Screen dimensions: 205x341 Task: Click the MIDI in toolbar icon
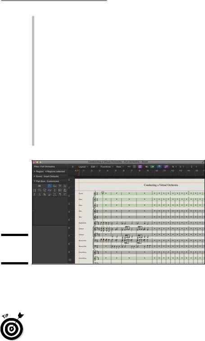click(x=147, y=167)
